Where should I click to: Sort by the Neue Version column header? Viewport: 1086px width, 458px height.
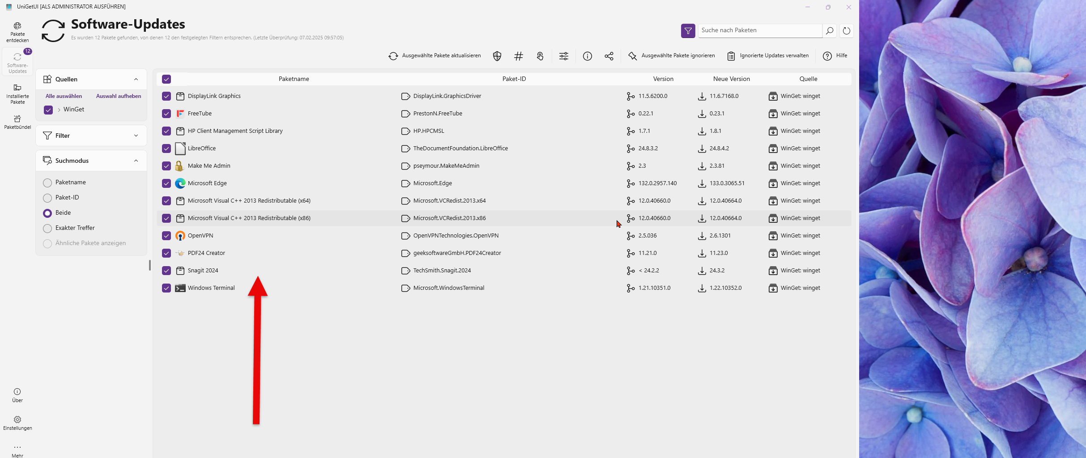[x=732, y=79]
